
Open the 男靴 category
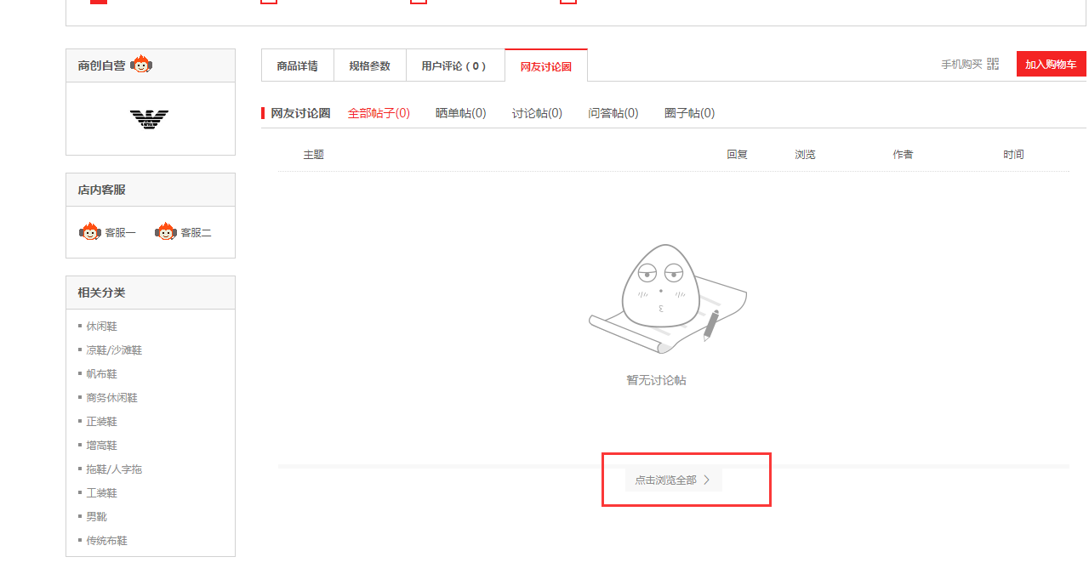tap(96, 517)
